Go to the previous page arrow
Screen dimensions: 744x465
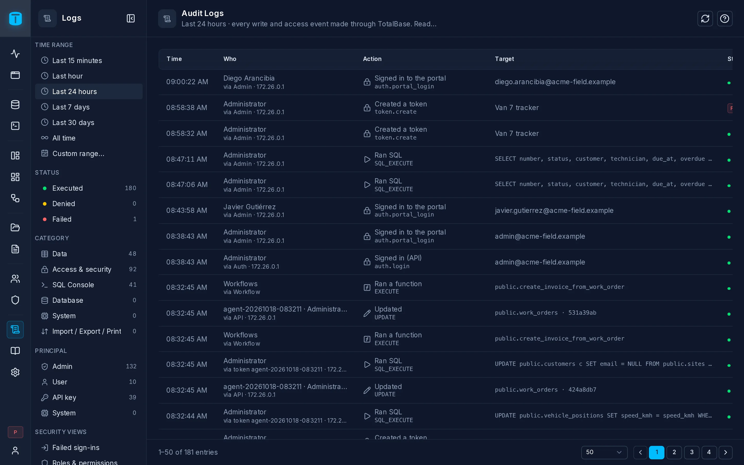pyautogui.click(x=640, y=452)
